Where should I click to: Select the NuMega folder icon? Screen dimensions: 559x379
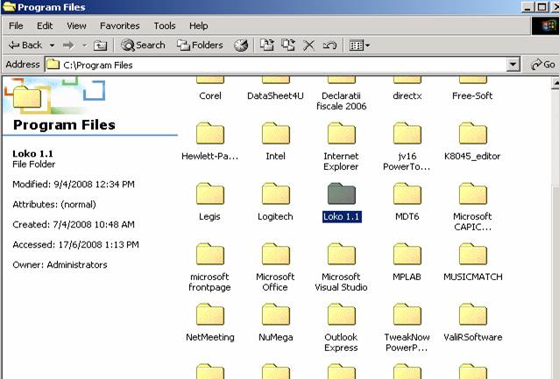tap(276, 314)
